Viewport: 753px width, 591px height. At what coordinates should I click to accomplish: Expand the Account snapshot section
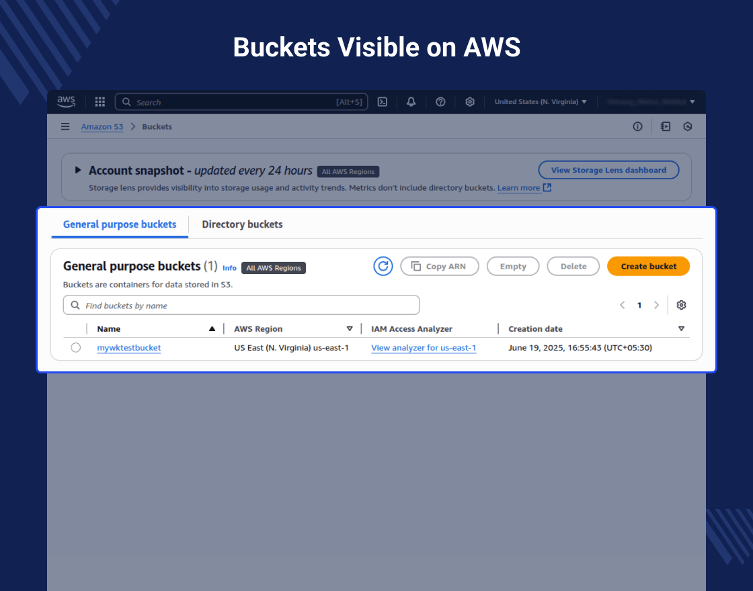click(78, 170)
